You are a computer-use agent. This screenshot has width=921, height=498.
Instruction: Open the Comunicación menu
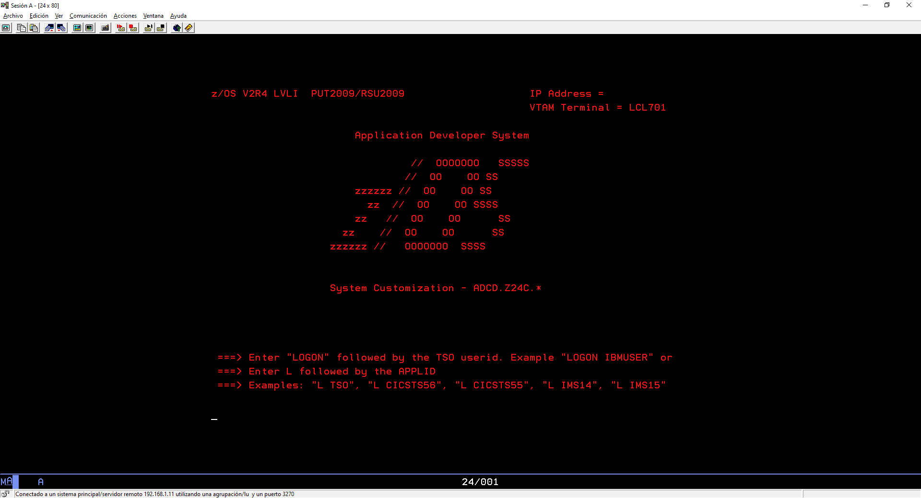pos(88,16)
